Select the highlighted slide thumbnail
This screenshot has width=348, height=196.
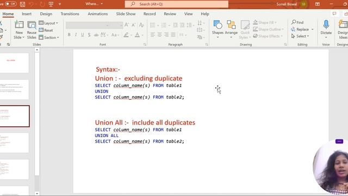[15, 116]
